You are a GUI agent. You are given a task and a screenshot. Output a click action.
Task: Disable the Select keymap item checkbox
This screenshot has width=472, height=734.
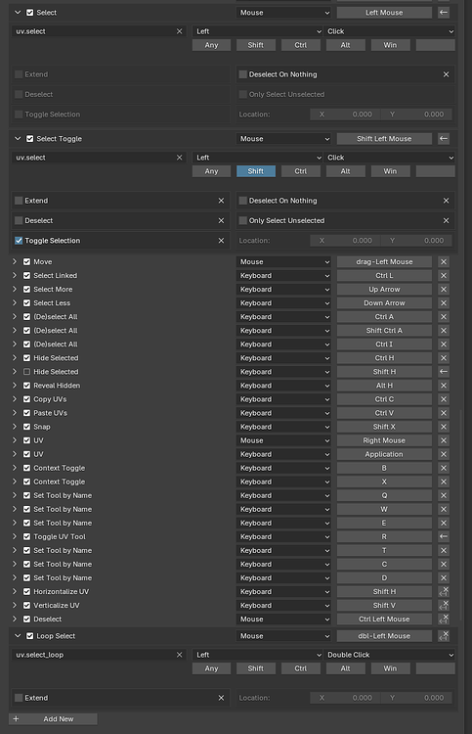click(30, 13)
